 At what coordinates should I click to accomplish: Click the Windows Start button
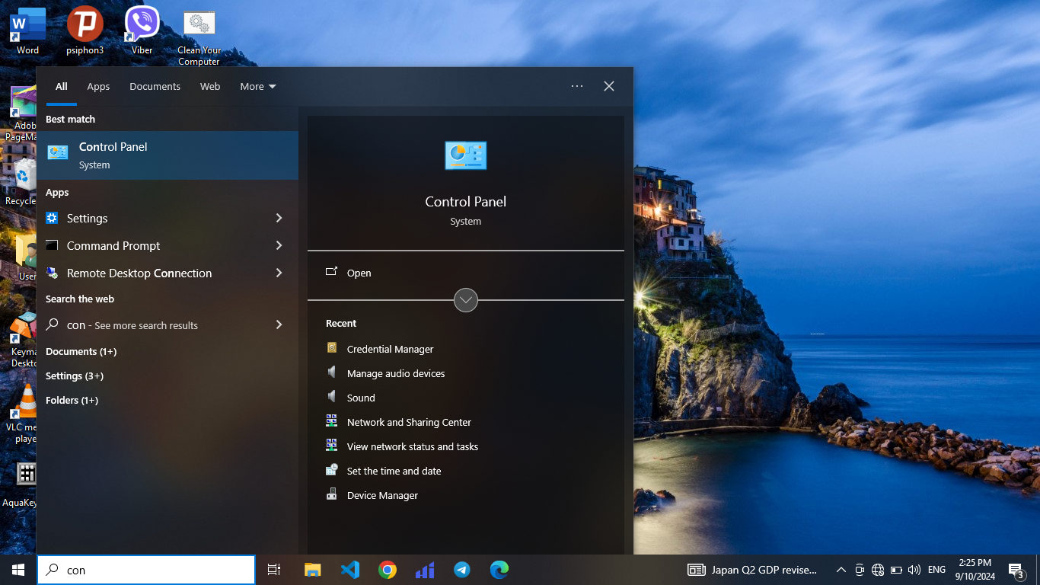coord(18,570)
